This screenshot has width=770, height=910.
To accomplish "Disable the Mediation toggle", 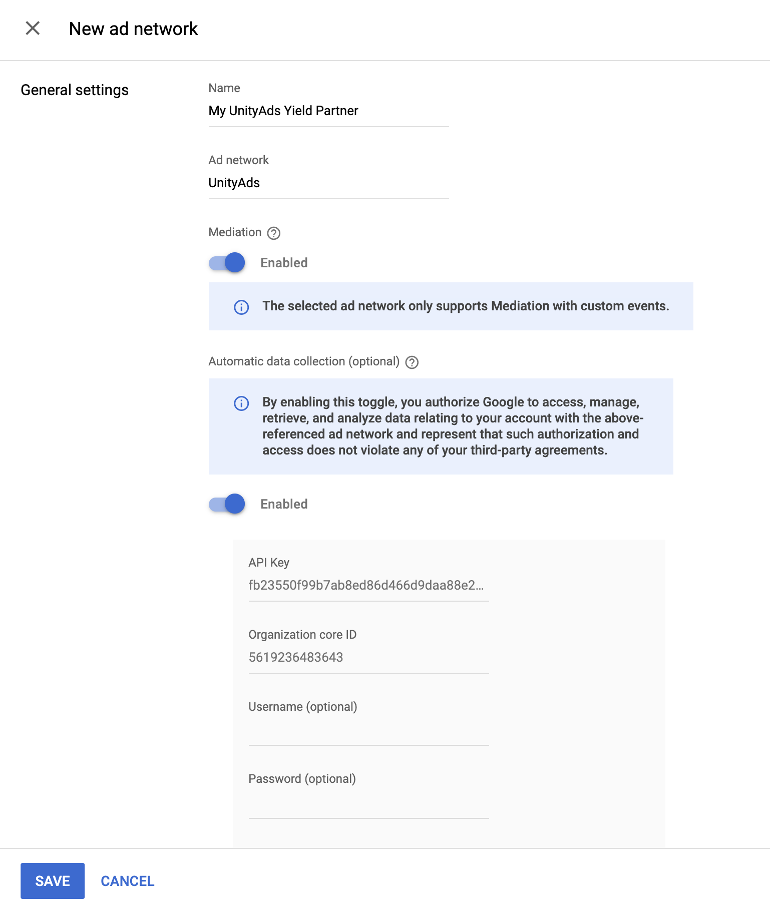I will click(x=226, y=262).
